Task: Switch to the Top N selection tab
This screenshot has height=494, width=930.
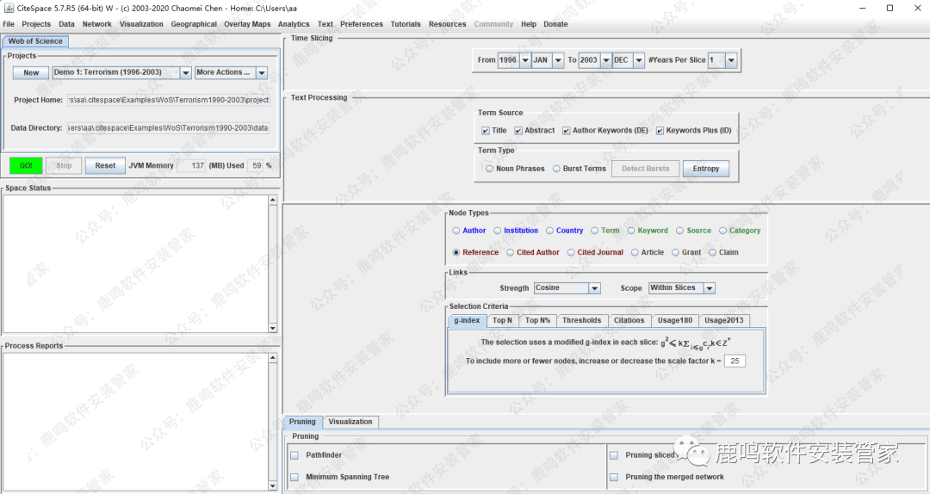Action: point(502,320)
